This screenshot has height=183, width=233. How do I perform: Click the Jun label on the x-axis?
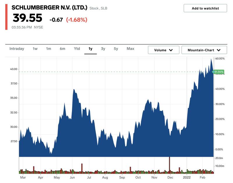coord(72,177)
